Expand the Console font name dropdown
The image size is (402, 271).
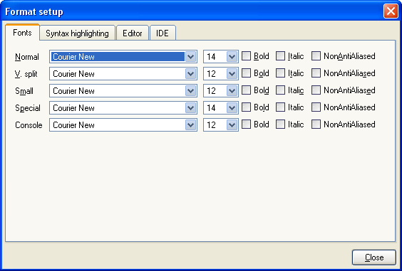tap(190, 125)
